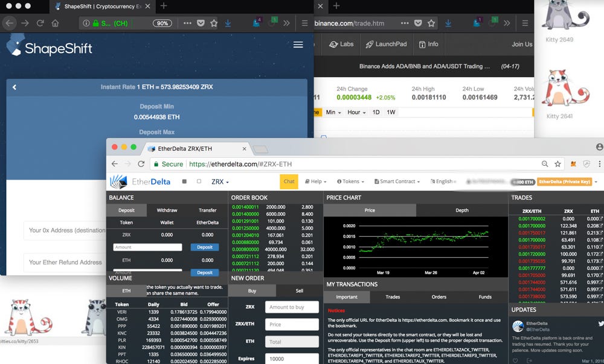This screenshot has height=364, width=604.
Task: Expand the EtherDelta Help menu
Action: pyautogui.click(x=315, y=181)
